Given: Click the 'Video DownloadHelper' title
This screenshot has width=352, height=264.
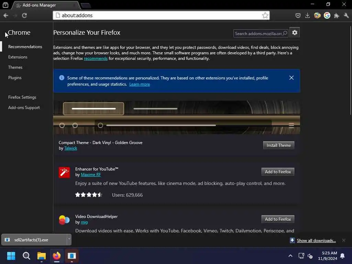Looking at the screenshot, I should tap(96, 217).
